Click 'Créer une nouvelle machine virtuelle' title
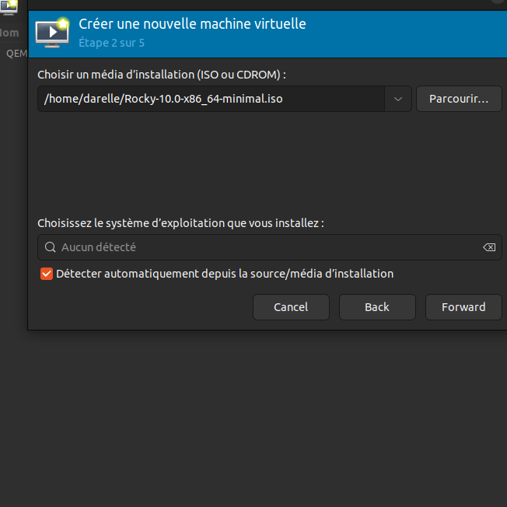This screenshot has width=507, height=507. [192, 24]
